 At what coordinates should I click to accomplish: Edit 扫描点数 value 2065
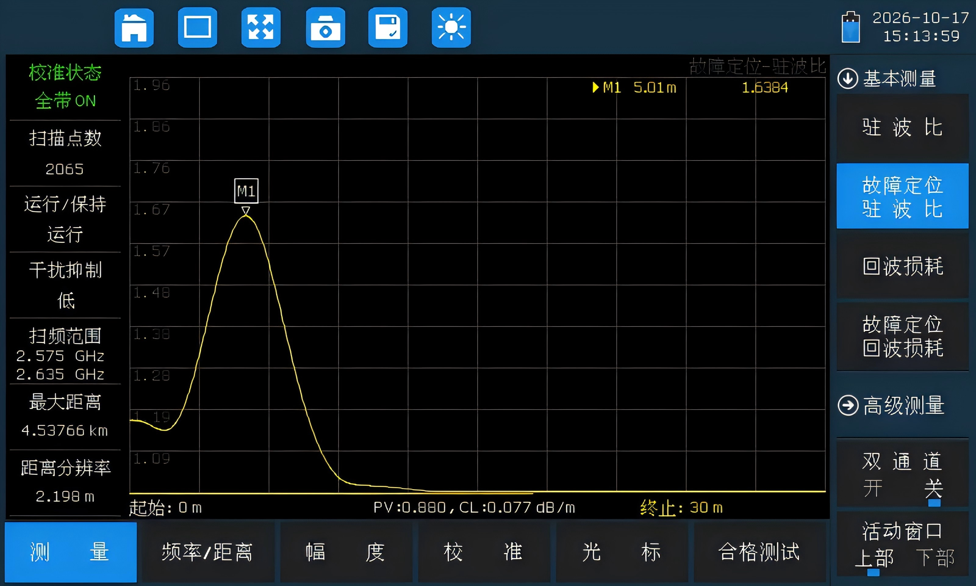pyautogui.click(x=65, y=153)
